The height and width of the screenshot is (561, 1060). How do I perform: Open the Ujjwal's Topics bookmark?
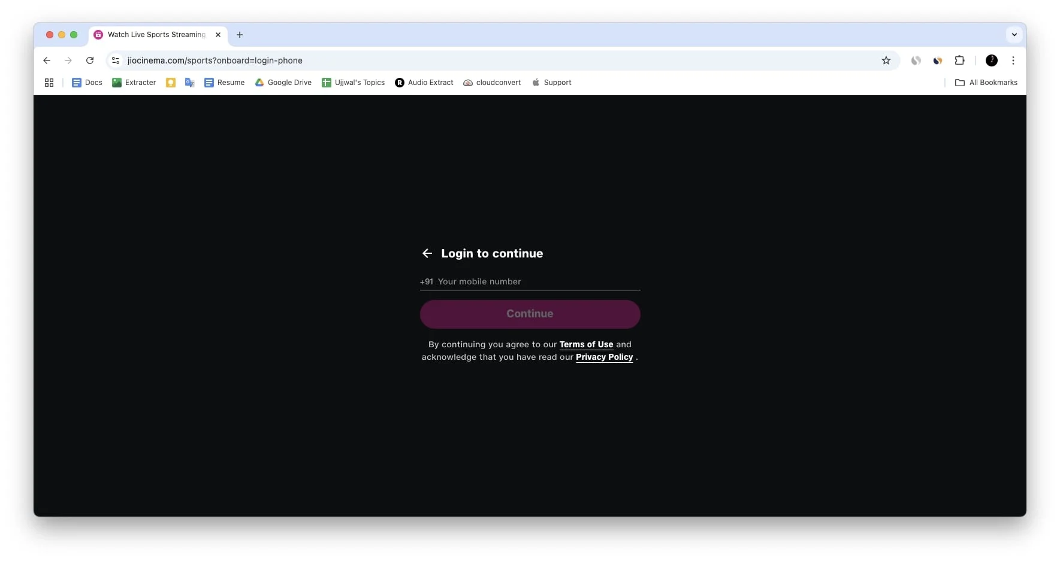pyautogui.click(x=354, y=83)
